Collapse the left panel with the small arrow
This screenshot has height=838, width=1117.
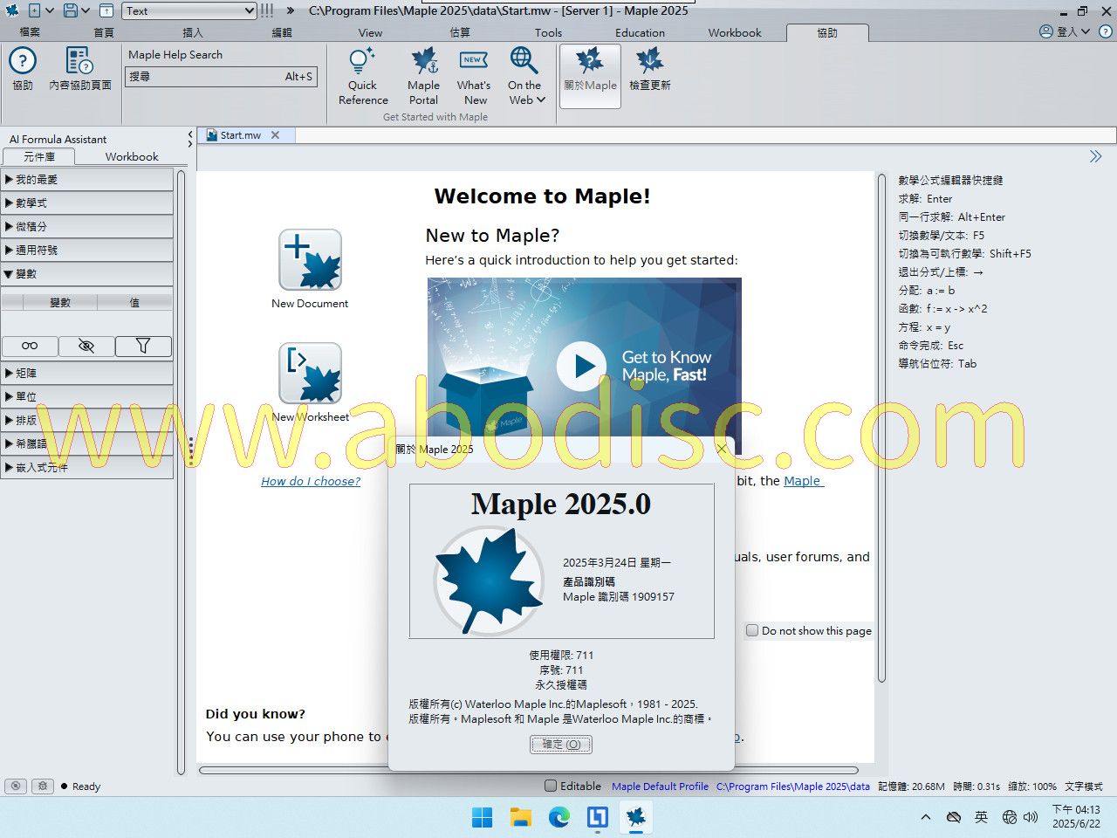(190, 134)
